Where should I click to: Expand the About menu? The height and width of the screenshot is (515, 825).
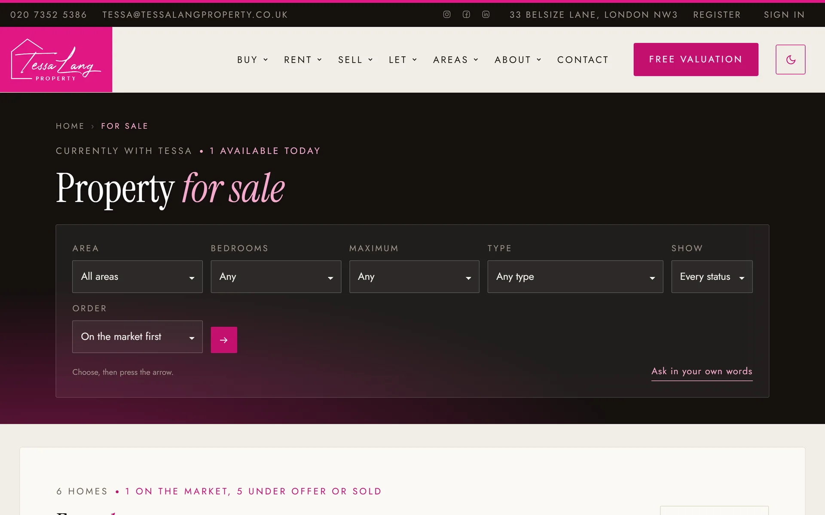(x=518, y=60)
